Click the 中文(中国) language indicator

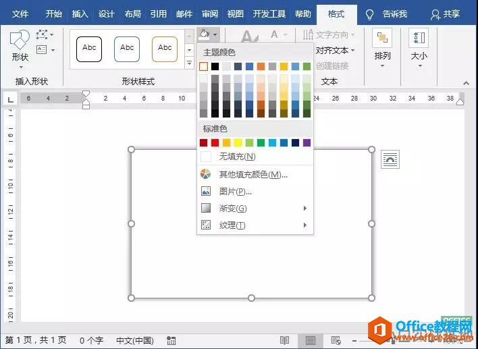(135, 340)
